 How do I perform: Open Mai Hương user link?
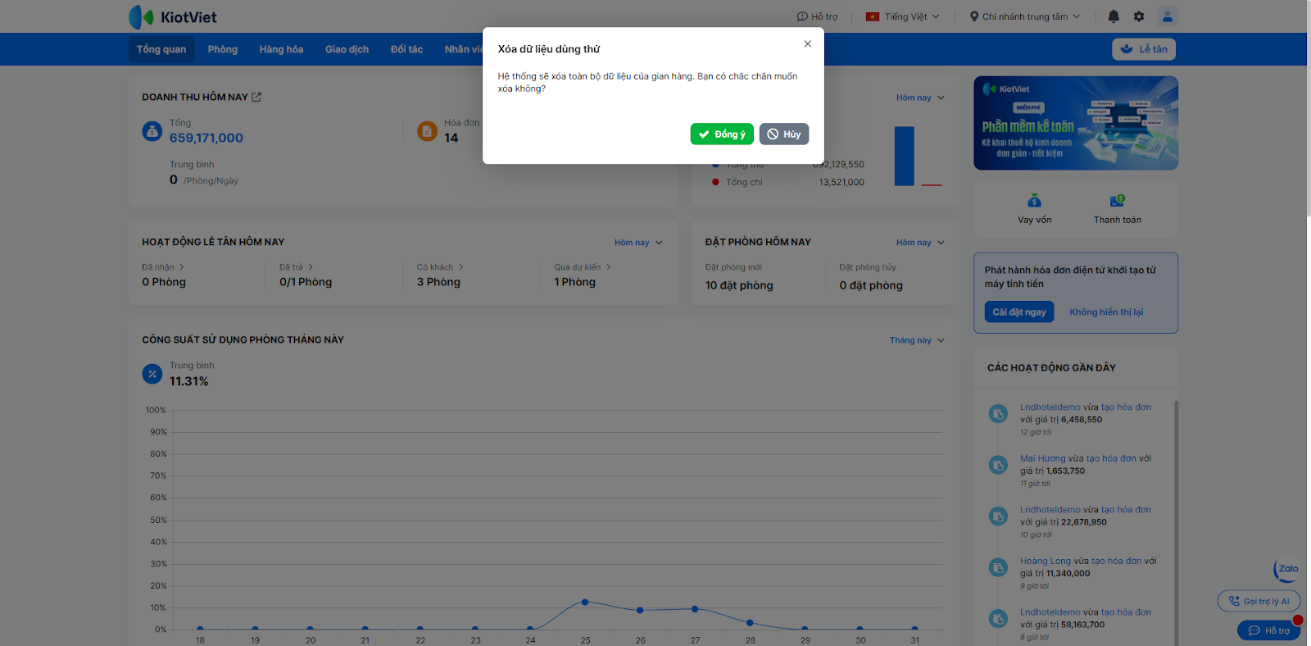[1043, 459]
